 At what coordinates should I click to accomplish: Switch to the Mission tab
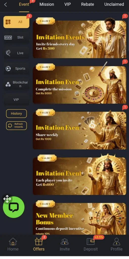click(x=47, y=4)
